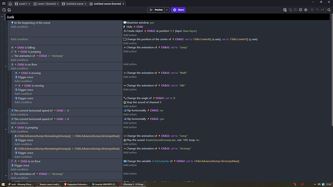Launch the Preview button
Viewport: 333px width, 187px height.
pyautogui.click(x=156, y=10)
